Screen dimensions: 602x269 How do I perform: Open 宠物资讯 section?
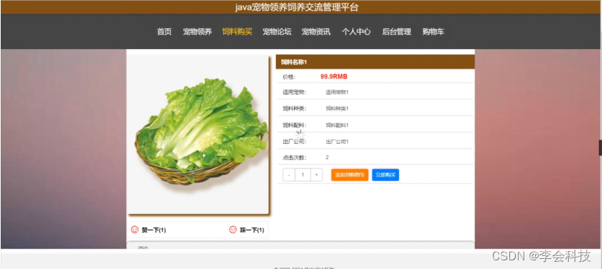(316, 32)
